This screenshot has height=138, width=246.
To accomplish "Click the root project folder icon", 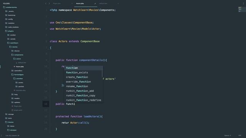I will pos(4,7).
